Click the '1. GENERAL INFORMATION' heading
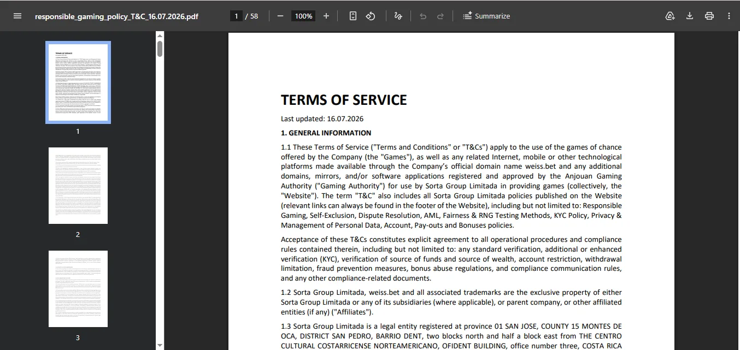Screen dimensions: 740x350 tap(326, 133)
